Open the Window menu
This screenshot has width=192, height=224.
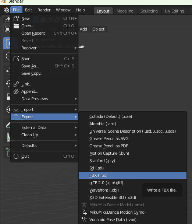(63, 10)
